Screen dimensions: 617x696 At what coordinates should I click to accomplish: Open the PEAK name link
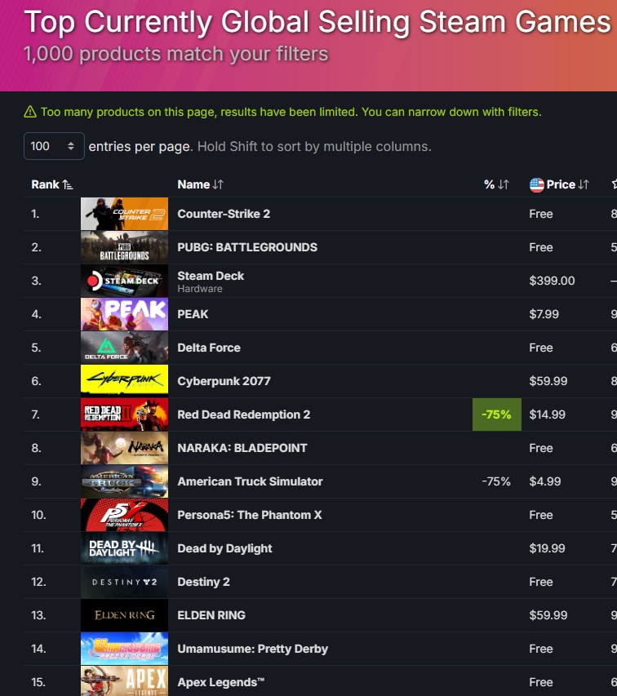click(x=193, y=314)
